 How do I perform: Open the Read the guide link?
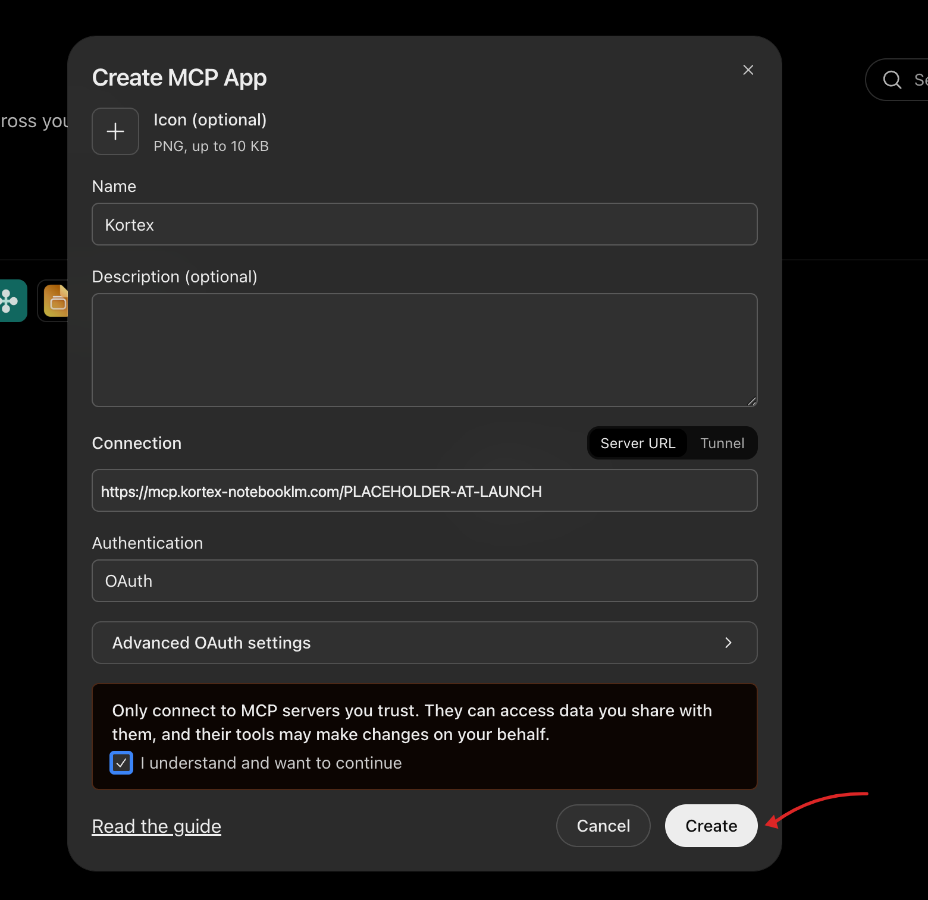156,826
